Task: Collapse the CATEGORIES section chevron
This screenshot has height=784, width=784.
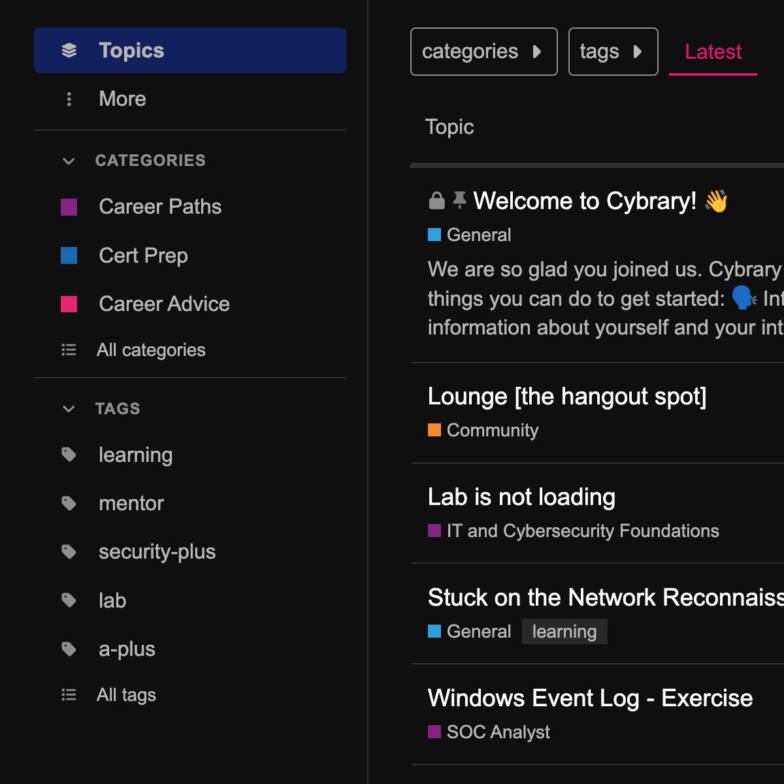Action: (x=69, y=161)
